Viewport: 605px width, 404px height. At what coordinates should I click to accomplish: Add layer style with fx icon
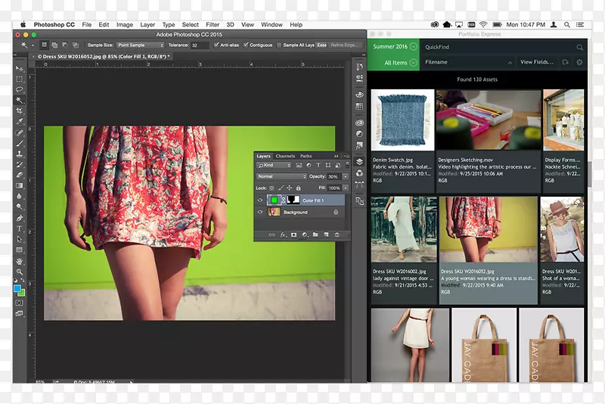(284, 235)
